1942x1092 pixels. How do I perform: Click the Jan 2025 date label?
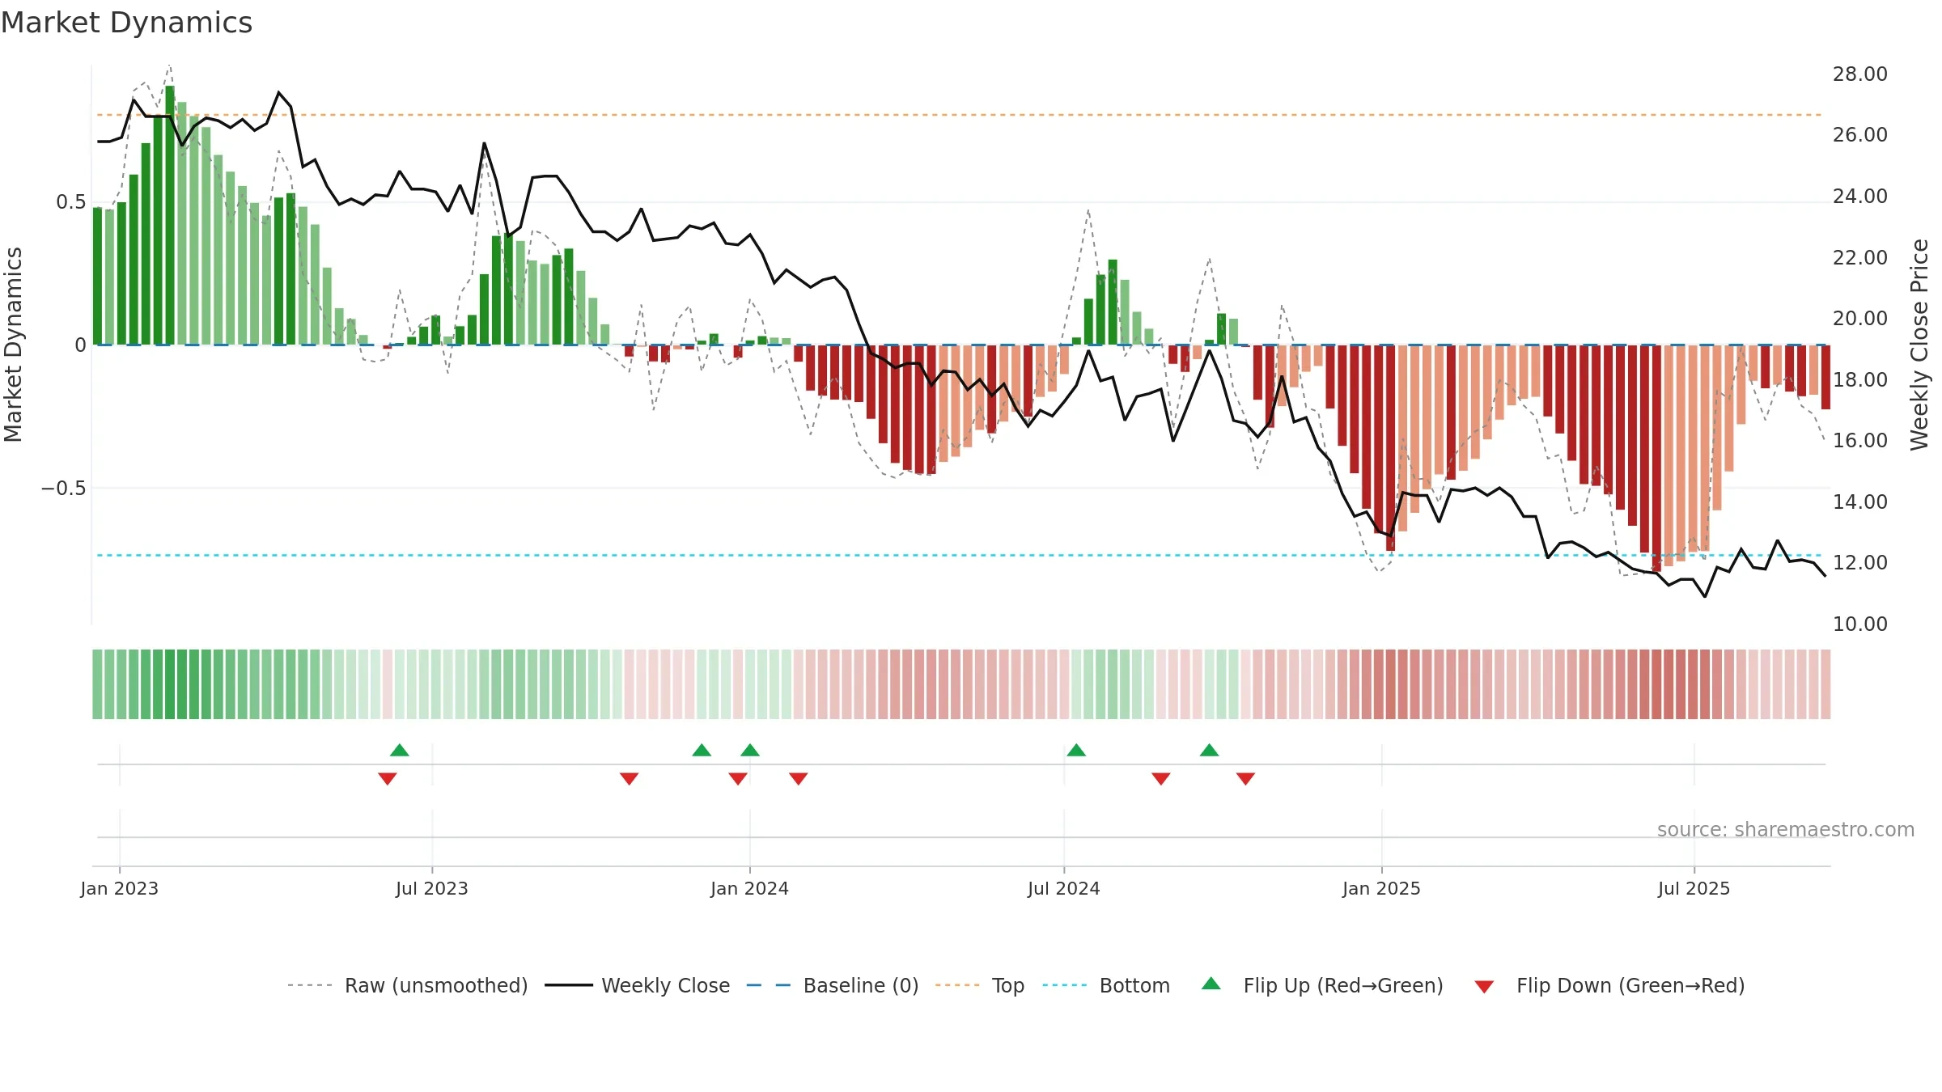click(1382, 888)
